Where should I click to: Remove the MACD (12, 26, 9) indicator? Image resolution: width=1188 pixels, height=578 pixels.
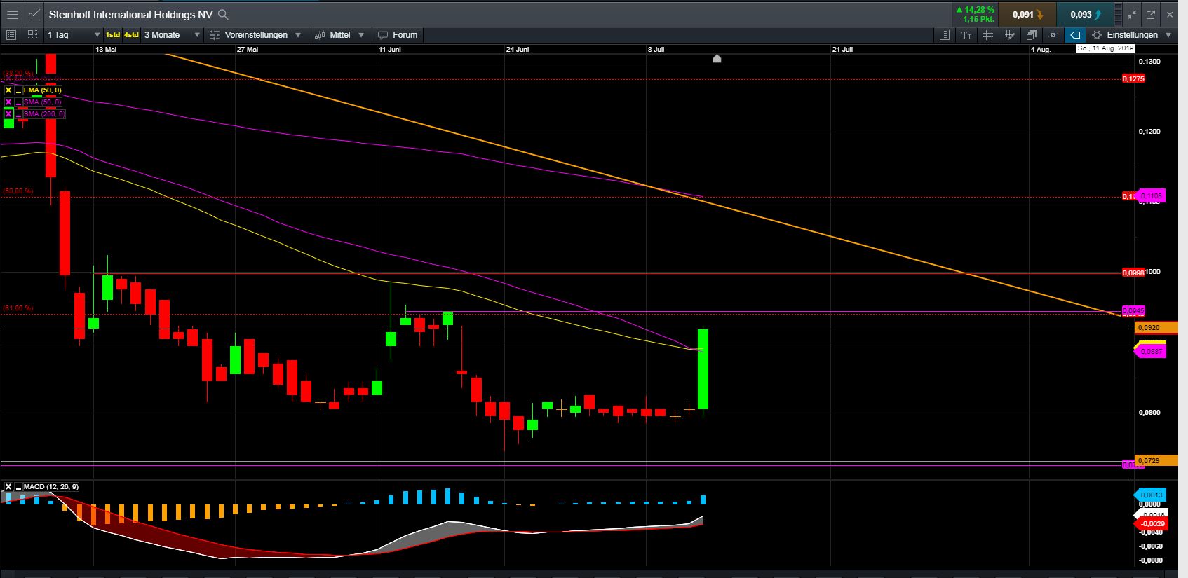click(8, 486)
